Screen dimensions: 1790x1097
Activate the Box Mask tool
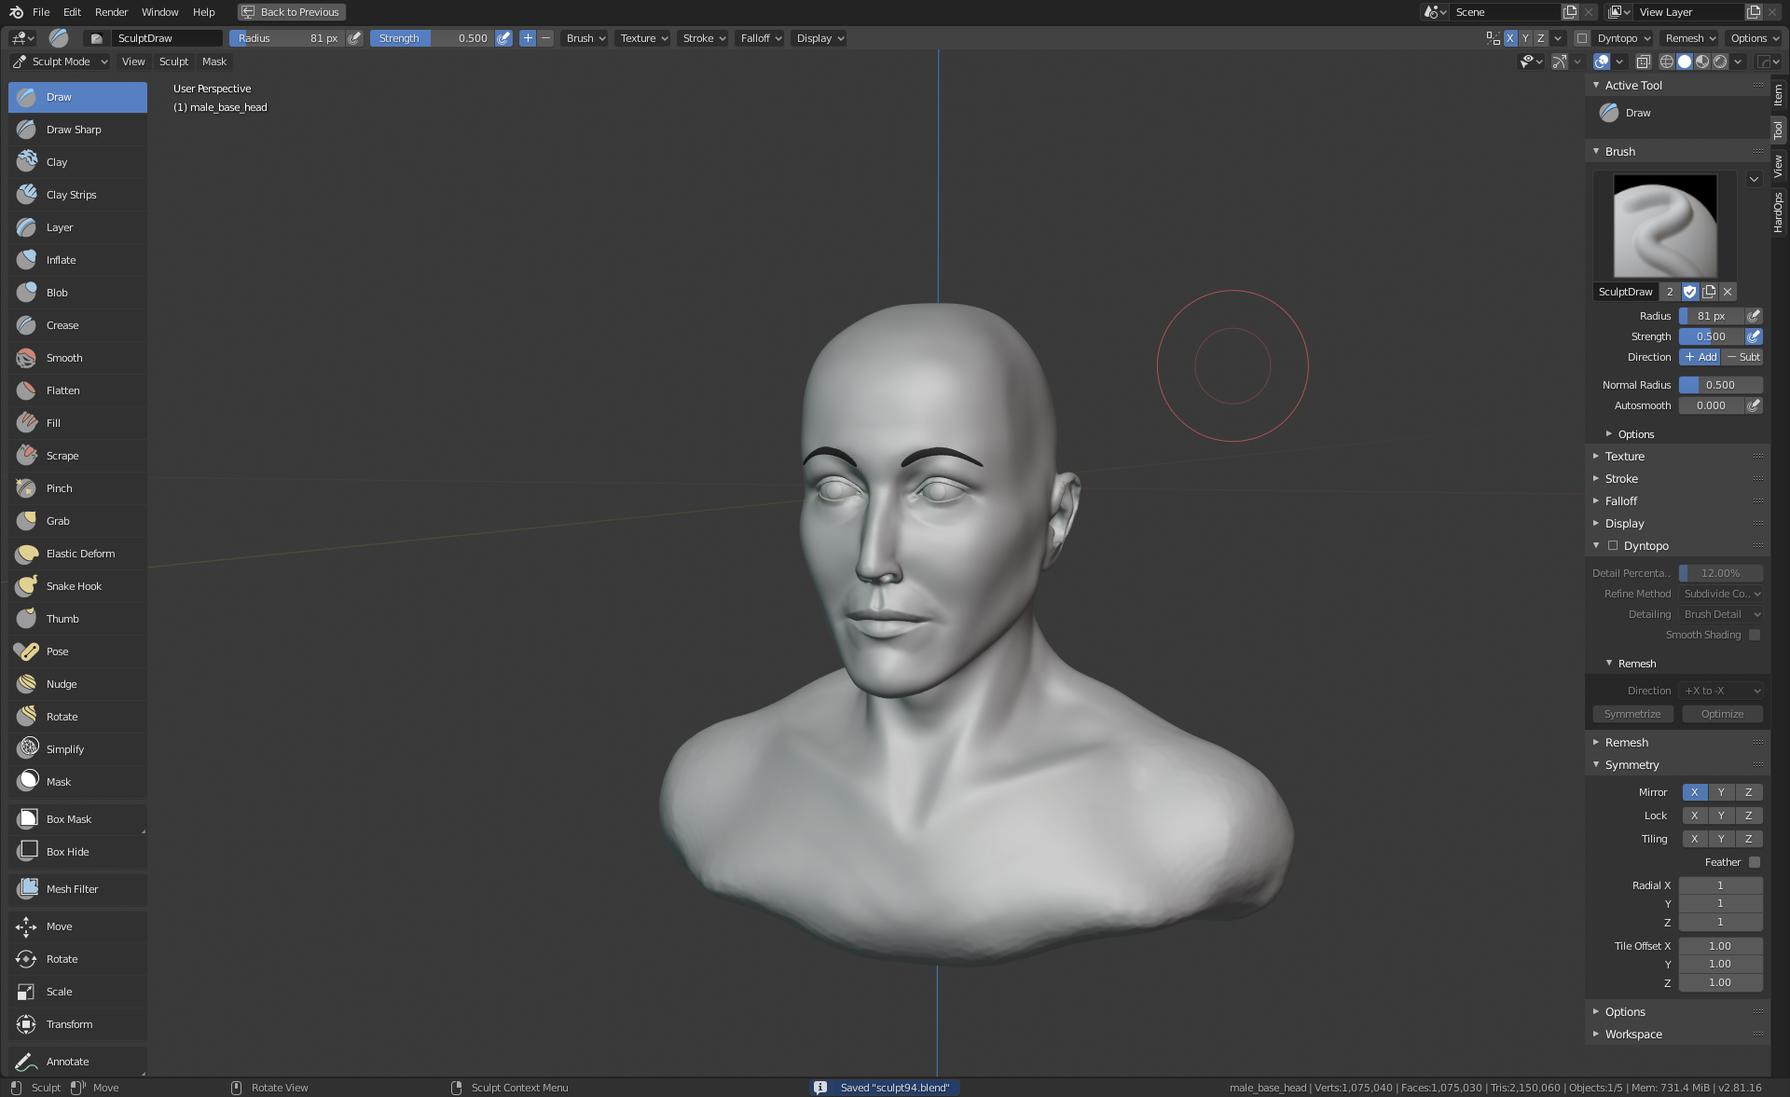coord(68,819)
